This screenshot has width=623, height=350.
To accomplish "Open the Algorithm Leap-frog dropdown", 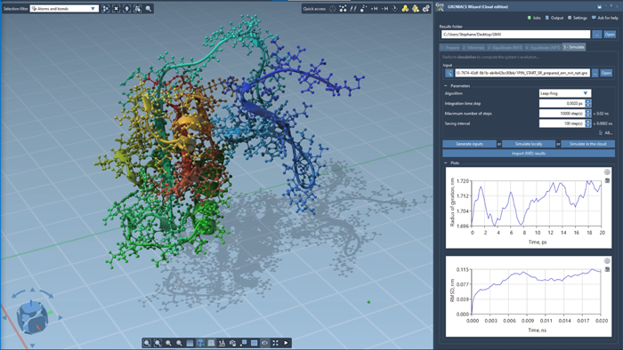I will [x=565, y=93].
